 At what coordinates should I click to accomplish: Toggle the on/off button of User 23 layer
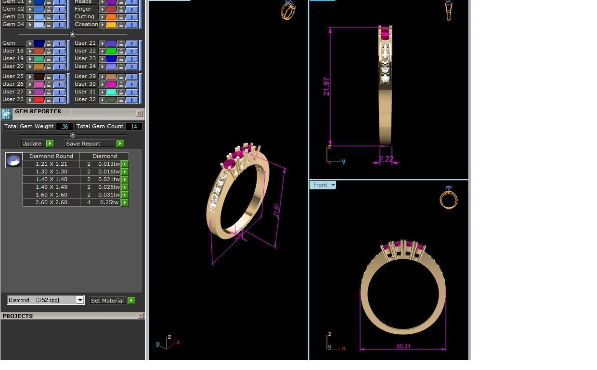point(131,59)
